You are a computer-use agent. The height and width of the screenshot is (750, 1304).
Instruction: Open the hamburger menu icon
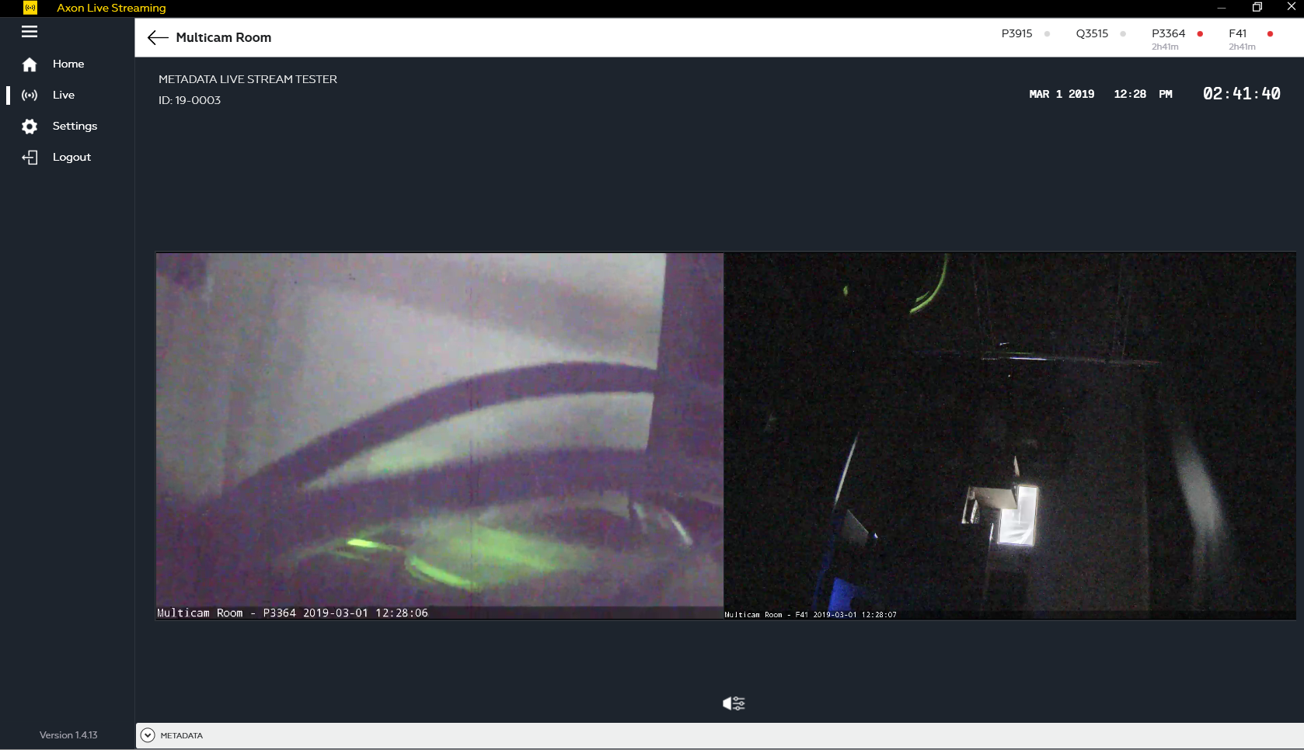[x=30, y=32]
